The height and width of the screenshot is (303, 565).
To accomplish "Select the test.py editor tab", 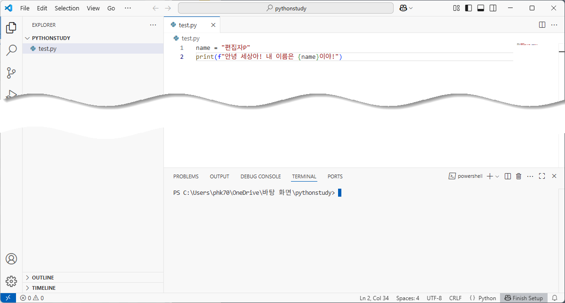I will coord(192,25).
